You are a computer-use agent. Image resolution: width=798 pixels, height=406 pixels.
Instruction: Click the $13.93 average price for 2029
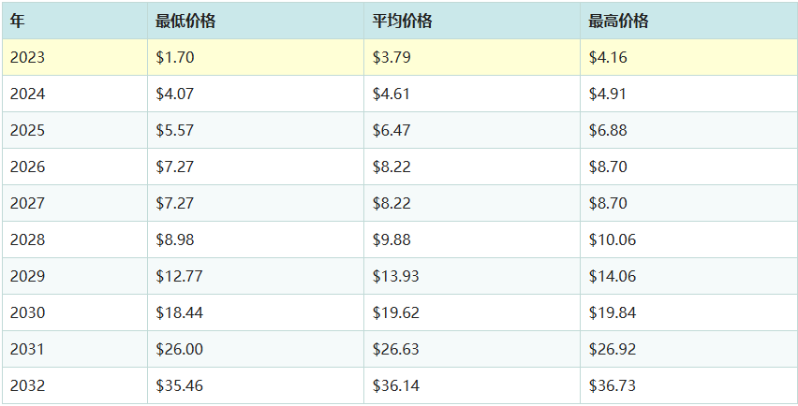[395, 276]
